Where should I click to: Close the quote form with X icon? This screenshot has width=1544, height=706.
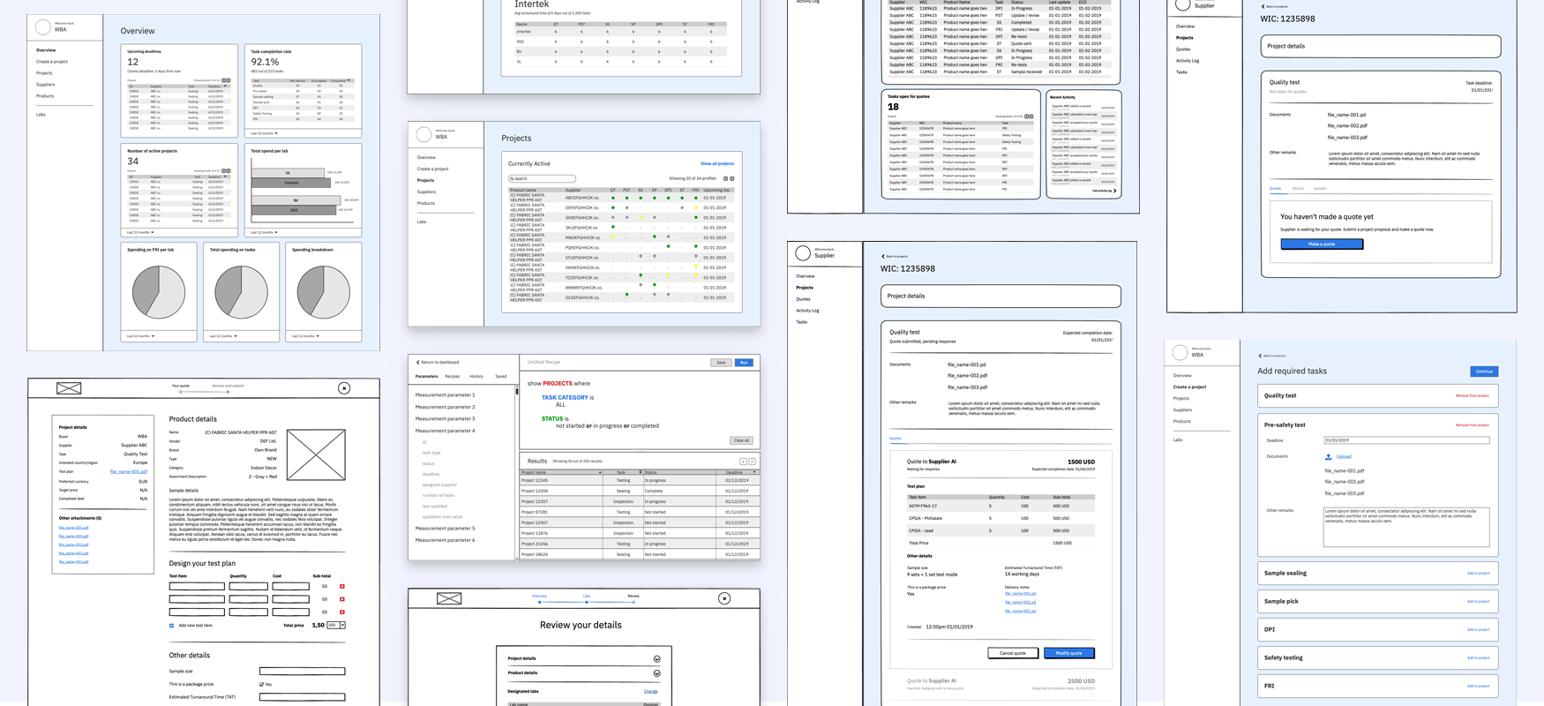click(344, 388)
